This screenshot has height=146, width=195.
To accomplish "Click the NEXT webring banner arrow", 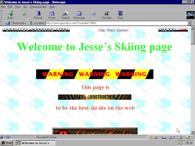I will coord(173,30).
